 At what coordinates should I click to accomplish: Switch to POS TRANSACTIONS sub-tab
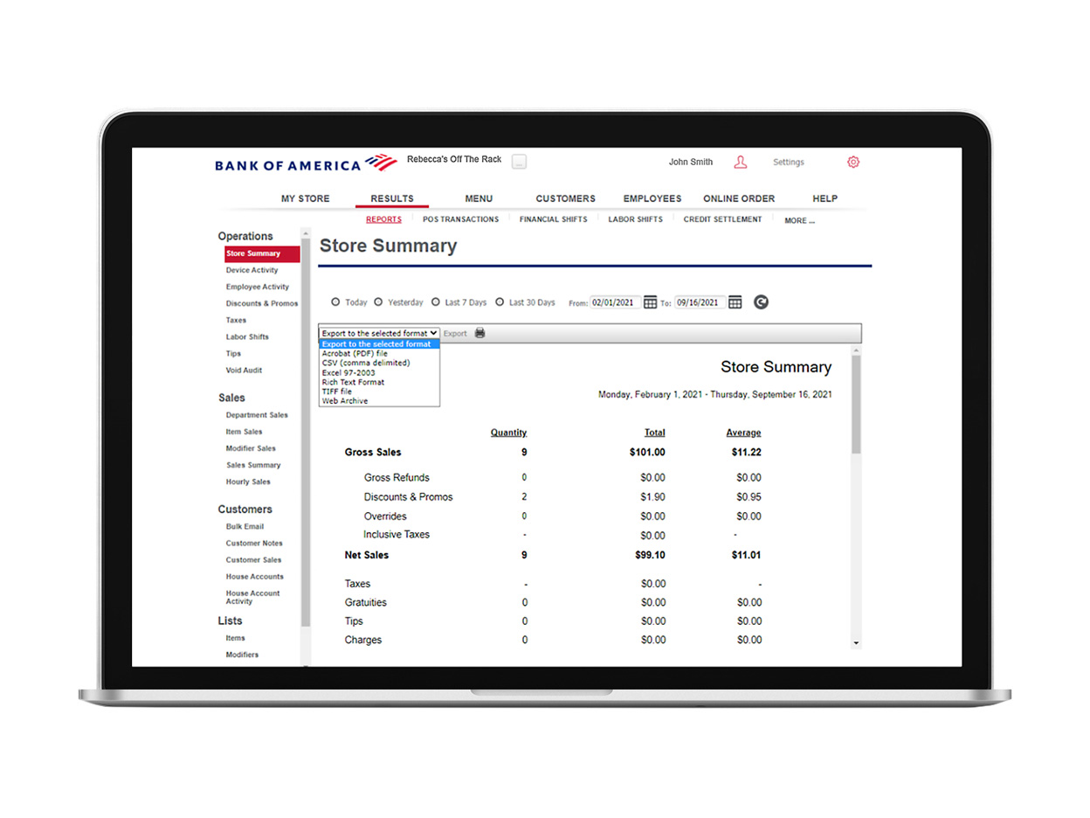[x=460, y=219]
